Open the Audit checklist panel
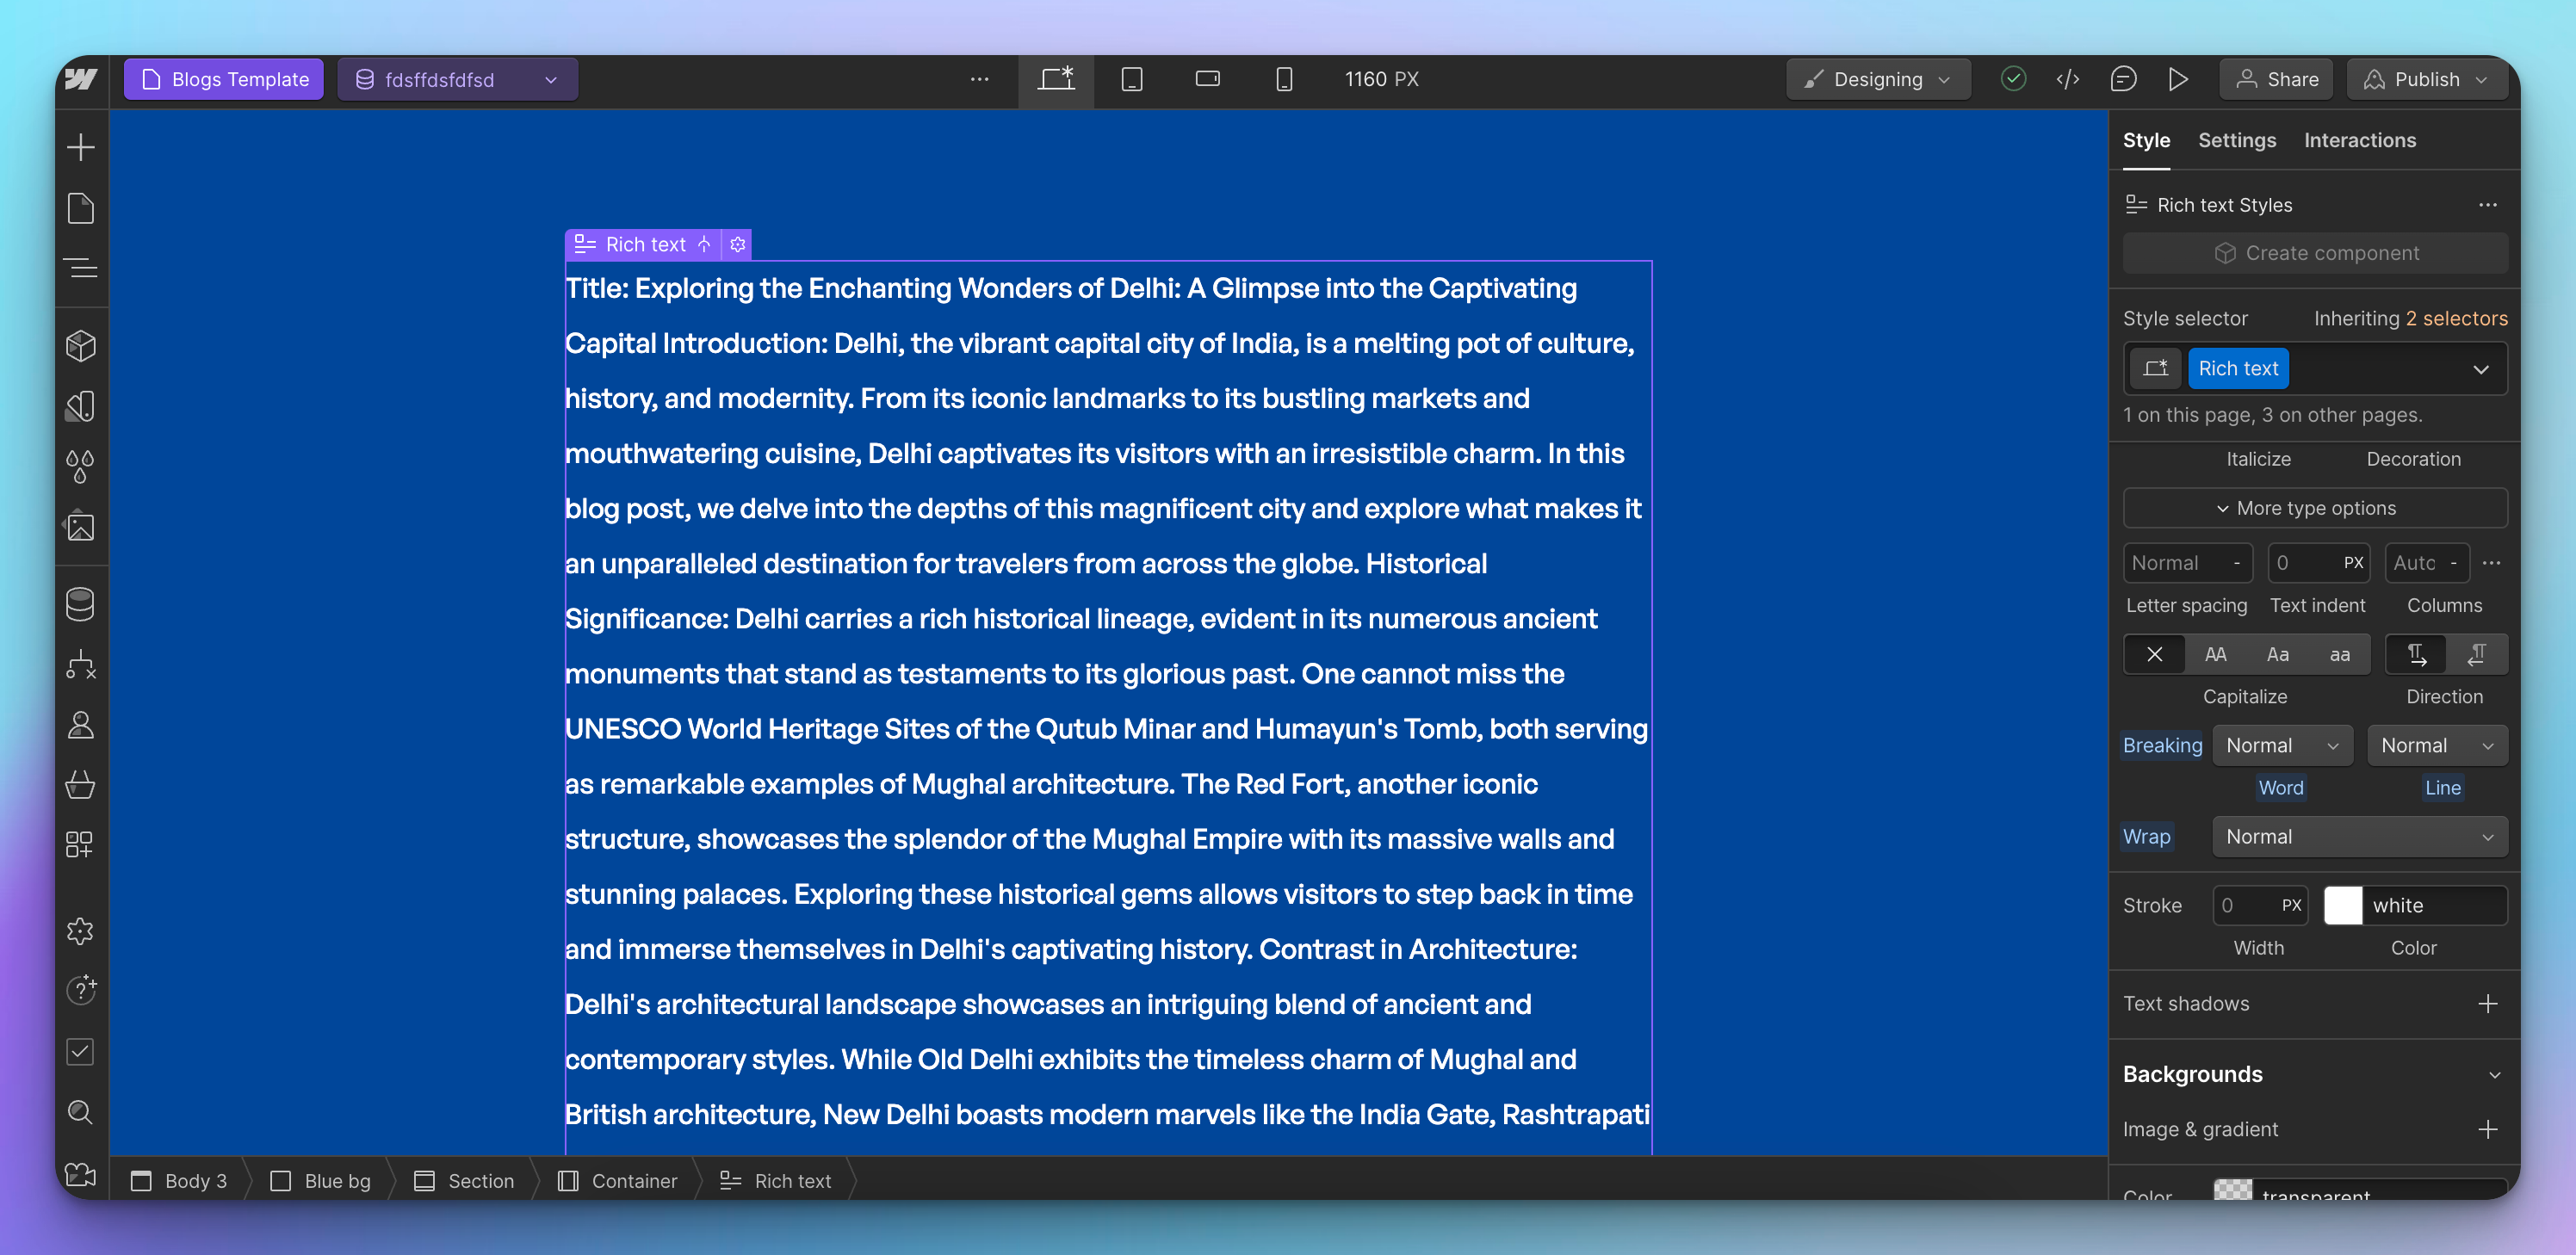Screen dimensions: 2576x1255 point(81,1051)
